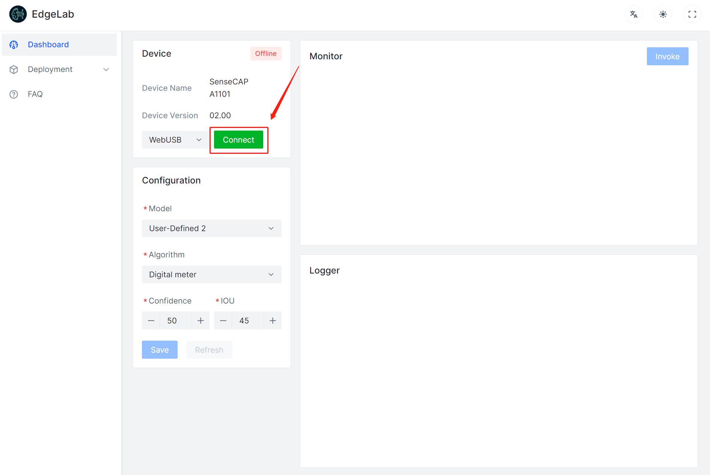Expand the Deployment submenu chevron

pos(106,69)
